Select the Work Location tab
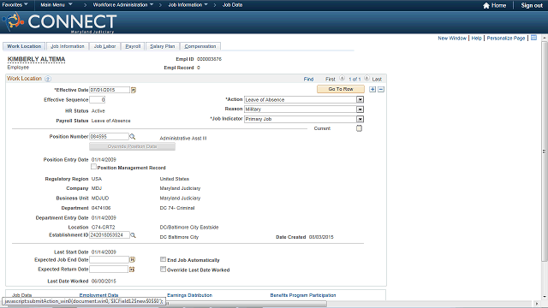Image resolution: width=548 pixels, height=308 pixels. tap(24, 46)
